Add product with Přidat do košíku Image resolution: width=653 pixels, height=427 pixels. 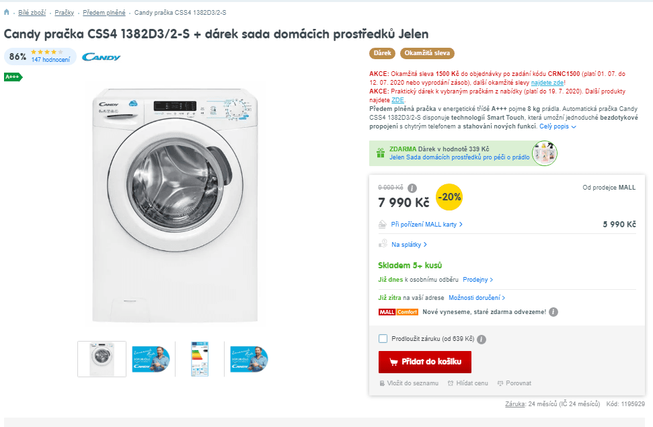pos(425,362)
